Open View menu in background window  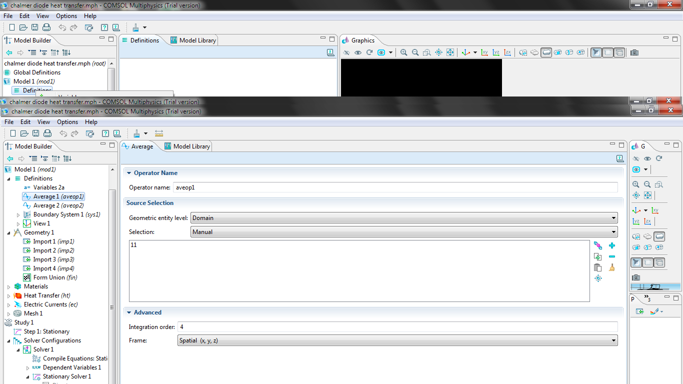tap(42, 16)
